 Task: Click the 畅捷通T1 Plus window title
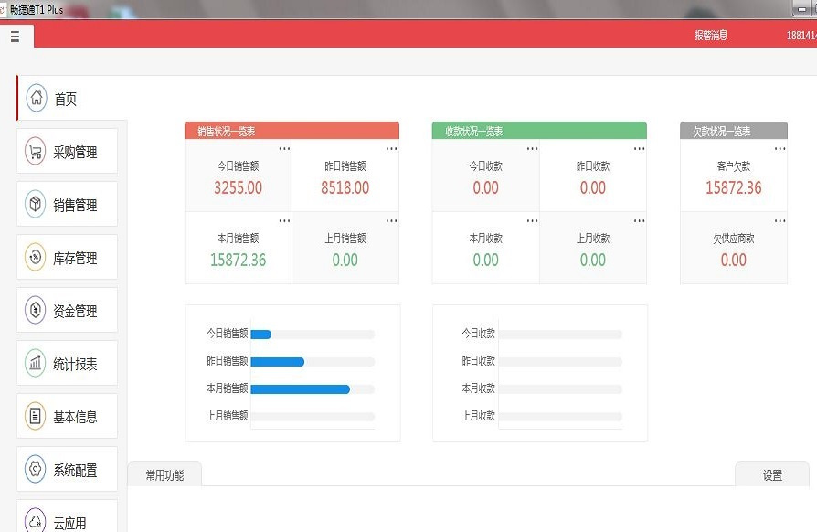click(x=37, y=9)
